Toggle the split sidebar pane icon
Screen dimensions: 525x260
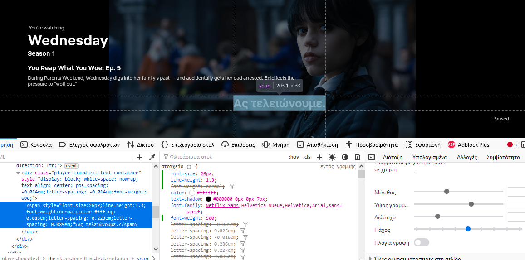coord(371,157)
